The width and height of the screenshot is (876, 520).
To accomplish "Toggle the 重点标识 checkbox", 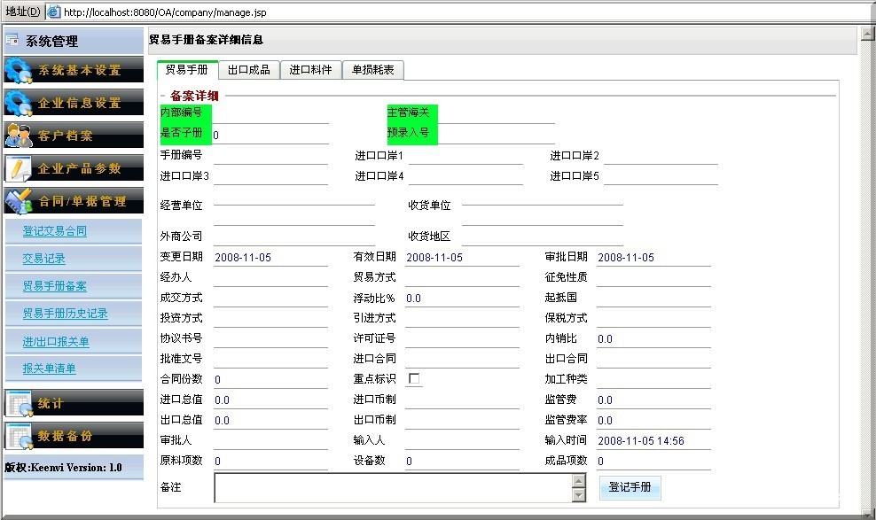I will click(414, 379).
